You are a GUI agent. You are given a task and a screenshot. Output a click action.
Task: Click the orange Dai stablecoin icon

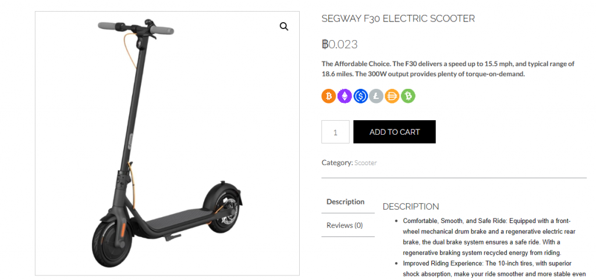[x=392, y=96]
